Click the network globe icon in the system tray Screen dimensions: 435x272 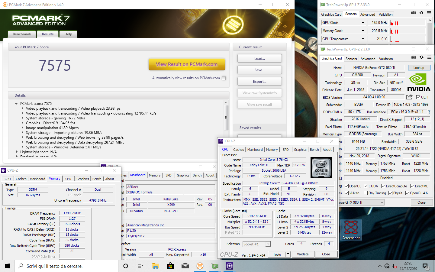[387, 266]
